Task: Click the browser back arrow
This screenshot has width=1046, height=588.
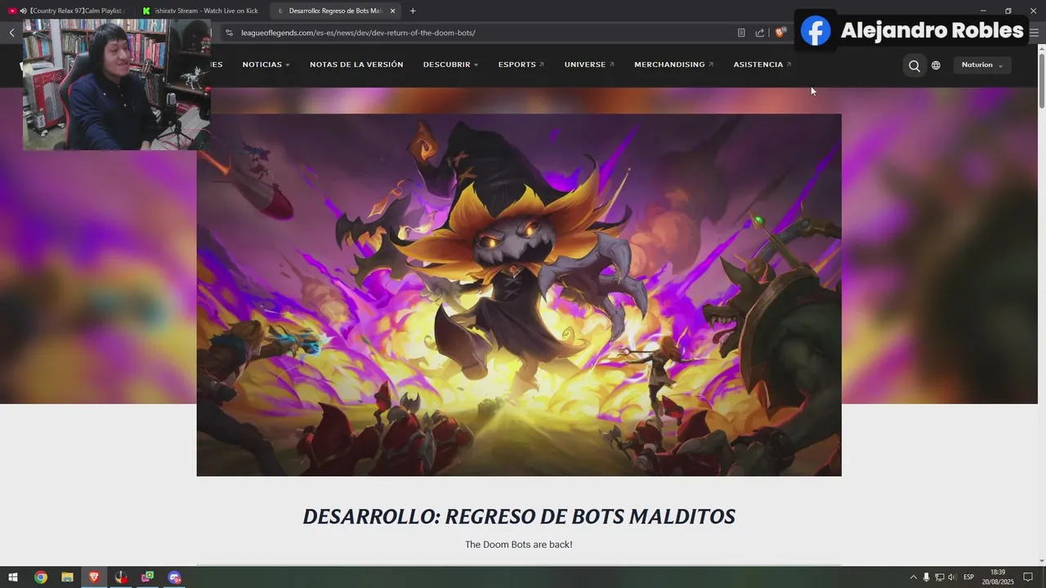Action: point(11,33)
